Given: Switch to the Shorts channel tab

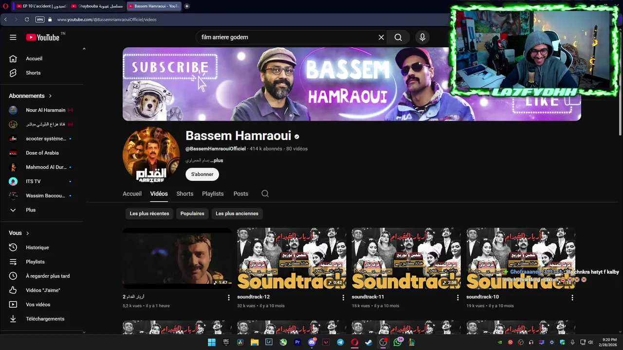Looking at the screenshot, I should (x=185, y=193).
